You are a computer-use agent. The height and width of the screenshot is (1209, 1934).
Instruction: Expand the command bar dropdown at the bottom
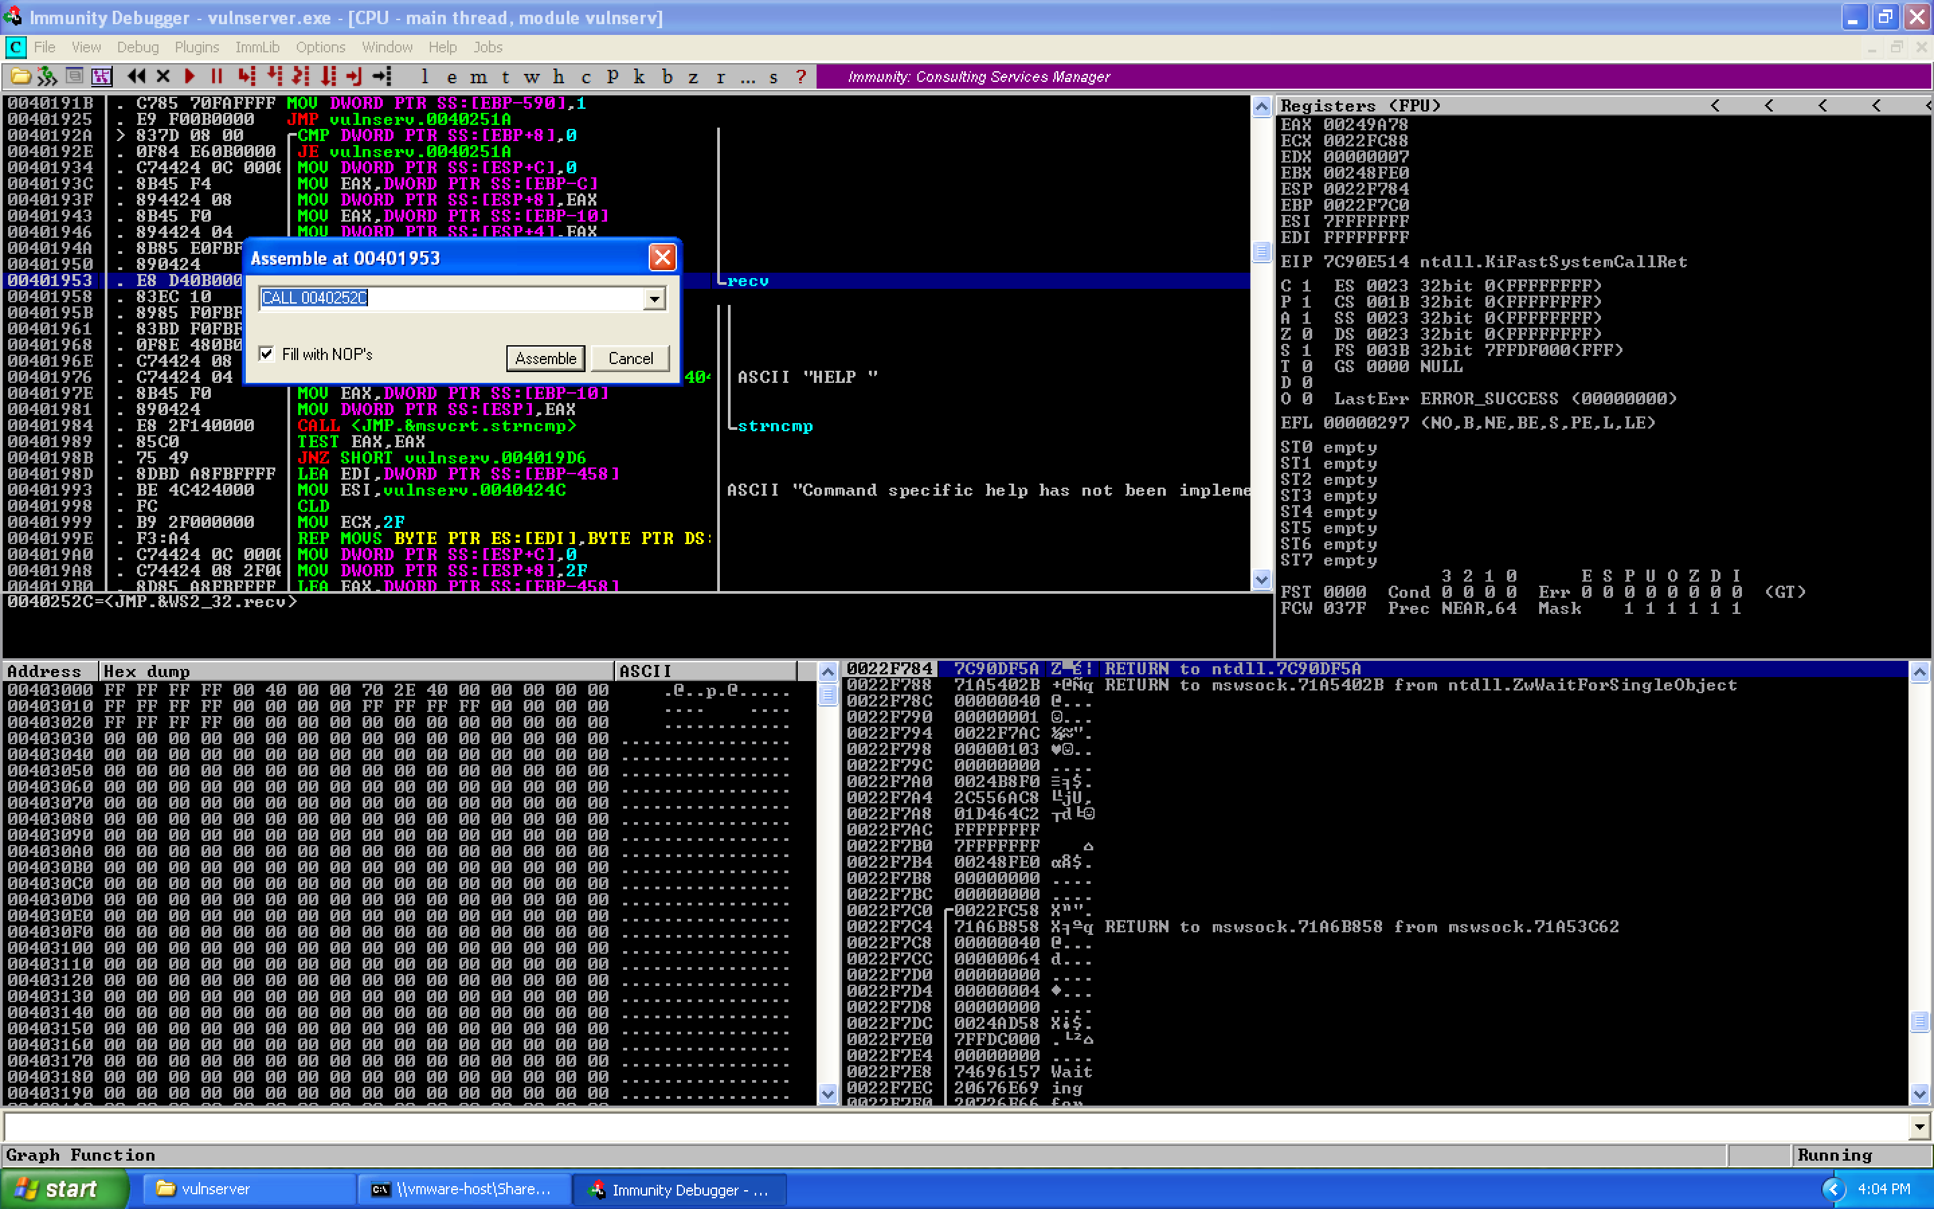(x=1921, y=1126)
